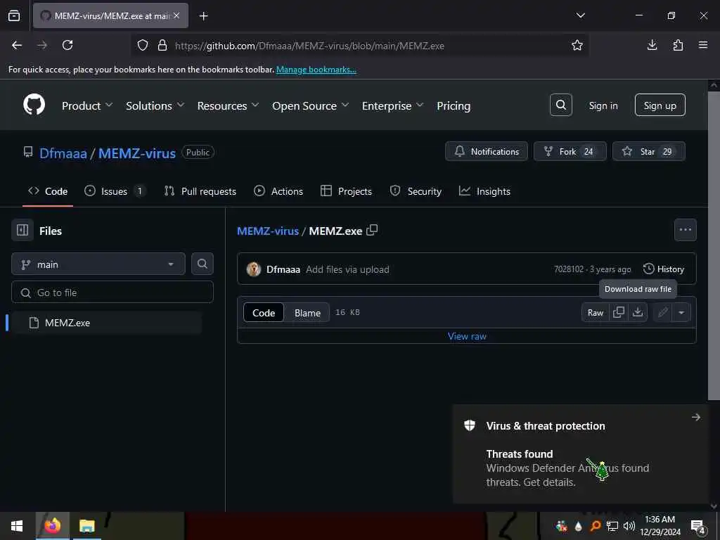Close the MEMZ-virus browser tab
This screenshot has width=720, height=540.
(176, 15)
